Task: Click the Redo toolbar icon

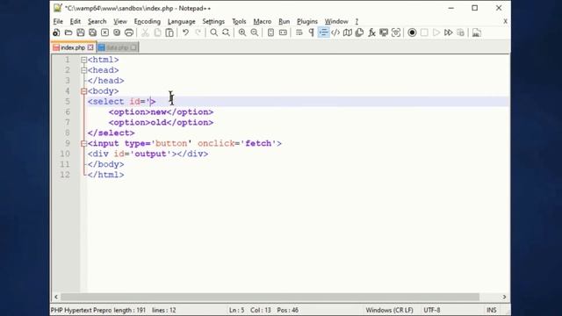Action: point(198,32)
